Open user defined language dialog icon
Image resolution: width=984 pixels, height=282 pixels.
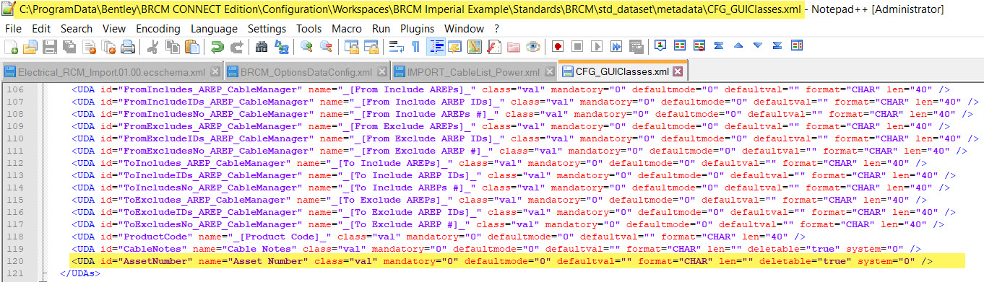pos(455,47)
